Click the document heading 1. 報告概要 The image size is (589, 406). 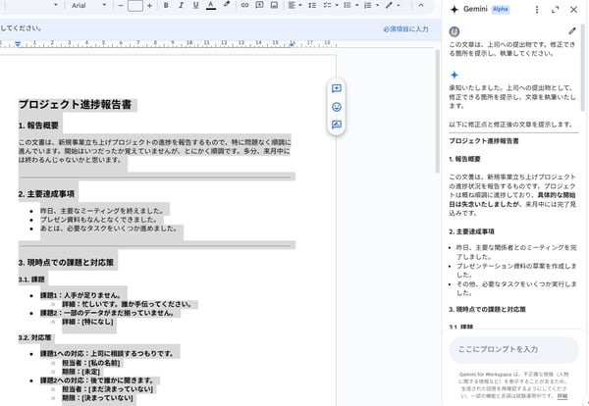[38, 126]
